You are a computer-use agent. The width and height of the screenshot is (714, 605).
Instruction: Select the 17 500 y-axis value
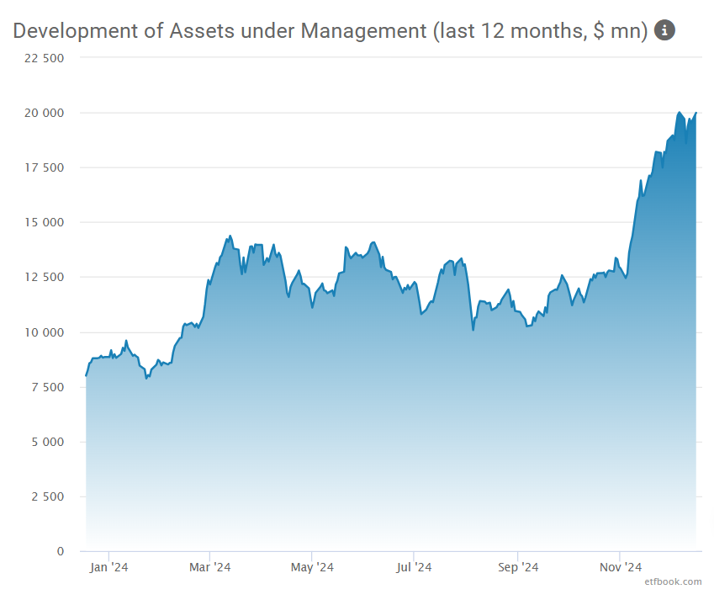(41, 167)
